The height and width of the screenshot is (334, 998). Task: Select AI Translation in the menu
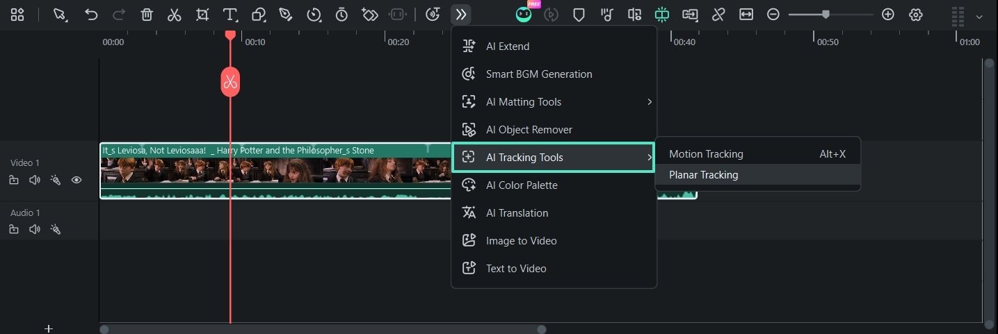pos(554,213)
